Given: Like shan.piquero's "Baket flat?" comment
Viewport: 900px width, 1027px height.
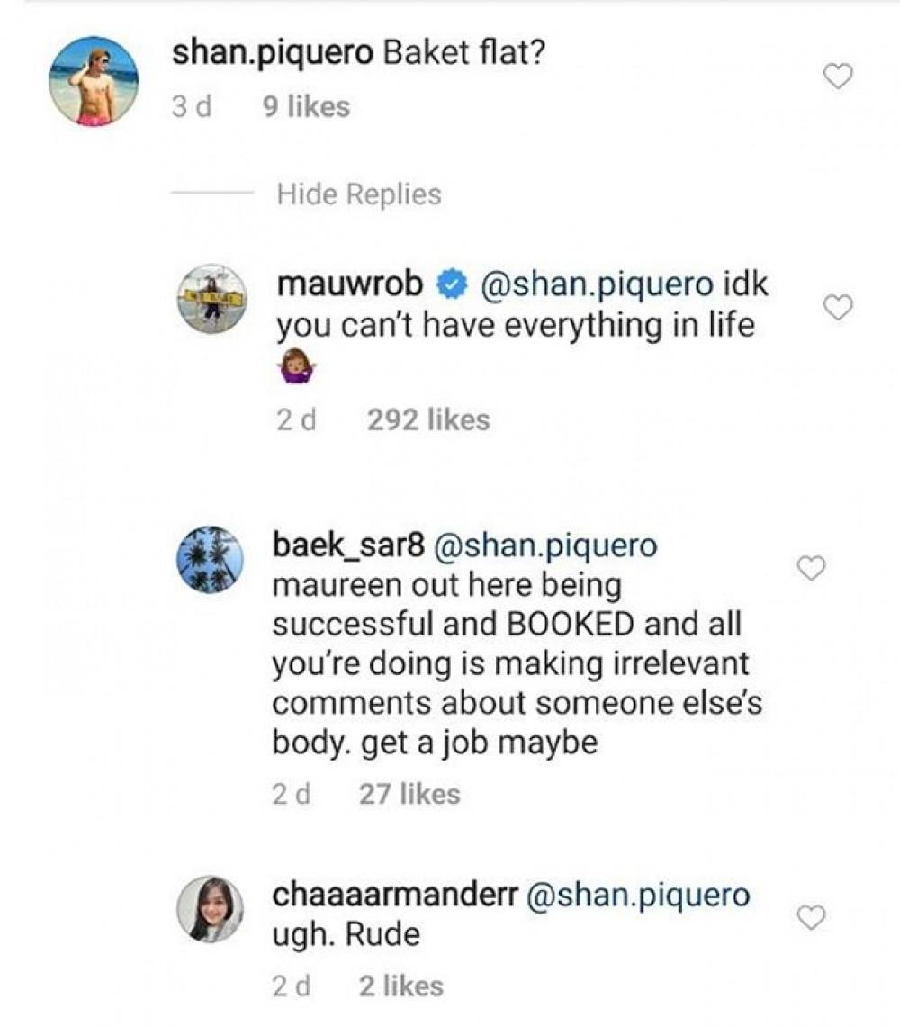Looking at the screenshot, I should [x=839, y=78].
